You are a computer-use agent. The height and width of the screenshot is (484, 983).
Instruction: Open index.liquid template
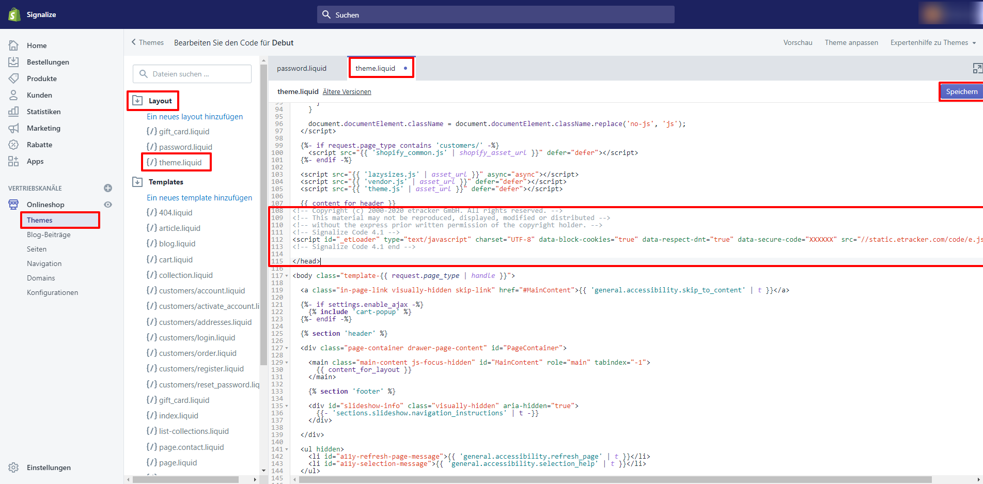[172, 415]
